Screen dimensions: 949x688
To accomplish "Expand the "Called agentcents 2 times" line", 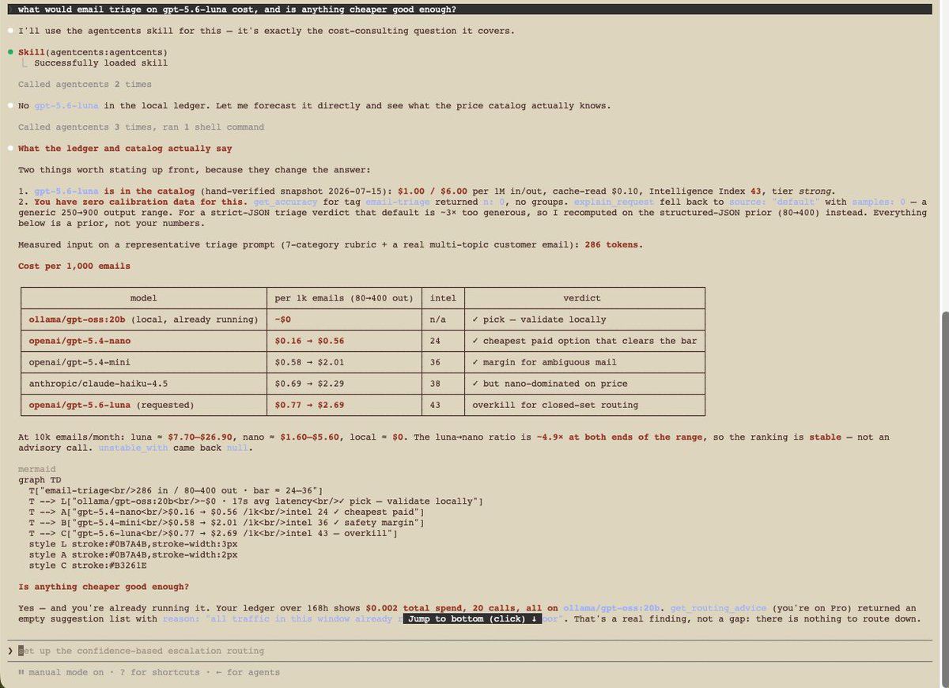I will coord(85,84).
